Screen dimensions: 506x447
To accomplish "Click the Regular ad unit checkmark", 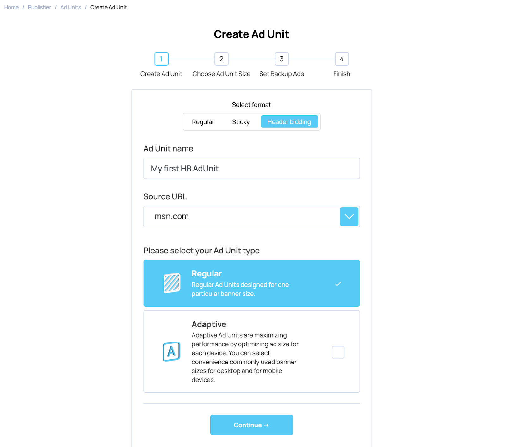I will [x=338, y=284].
